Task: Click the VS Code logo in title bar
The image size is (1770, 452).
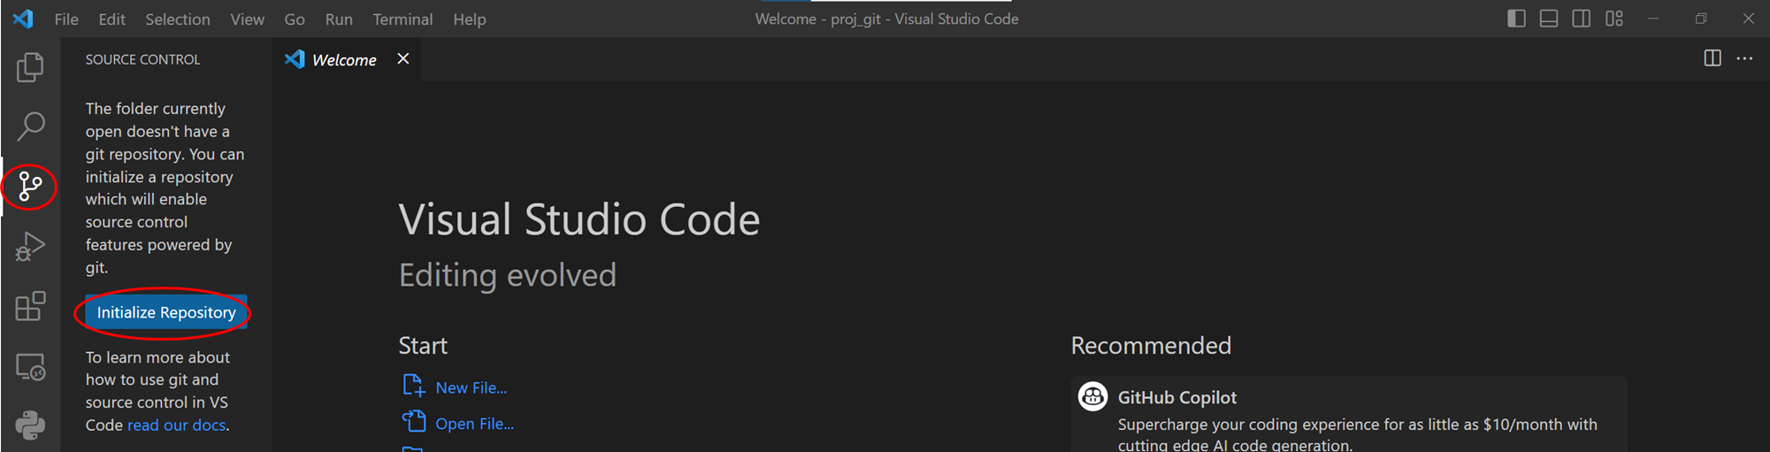Action: [x=23, y=19]
